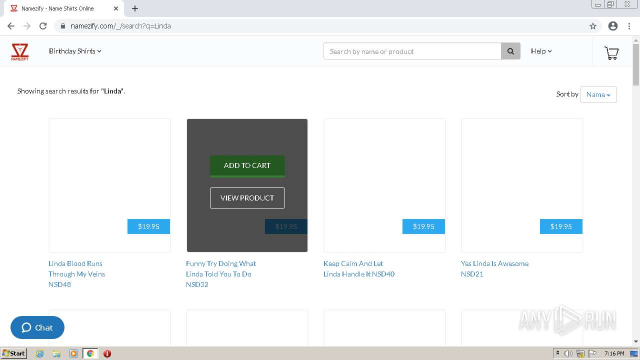Click the $19.95 price on Keep Calm shirt

pos(423,226)
